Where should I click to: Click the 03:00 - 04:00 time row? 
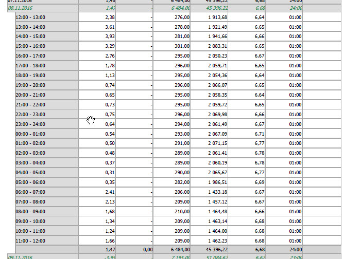178,163
